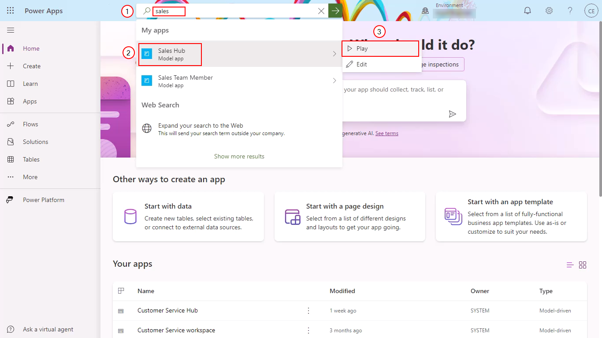
Task: Show more search results
Action: click(x=239, y=156)
